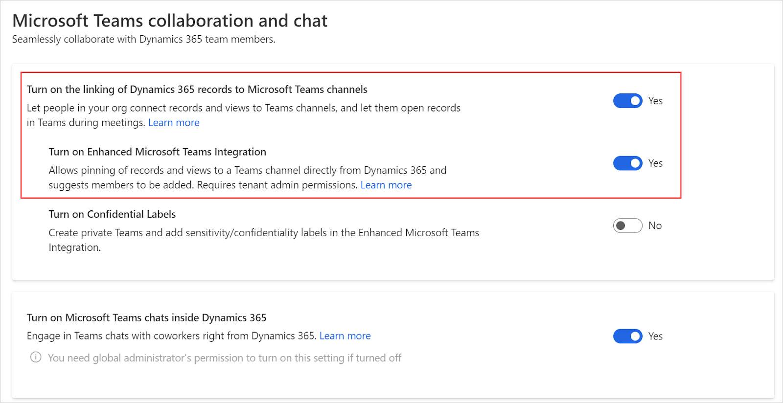Click 'Turn on Confidential Labels' title text
The width and height of the screenshot is (783, 403).
pyautogui.click(x=112, y=214)
